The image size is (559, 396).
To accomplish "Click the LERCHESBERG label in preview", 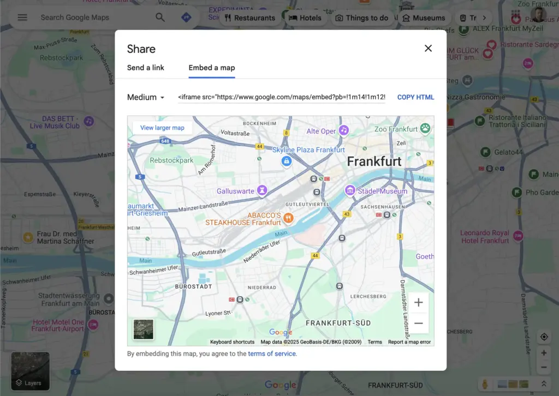I will pyautogui.click(x=368, y=296).
